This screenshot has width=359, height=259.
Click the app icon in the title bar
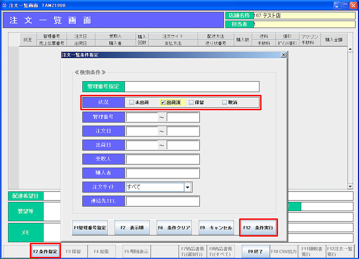[x=4, y=5]
